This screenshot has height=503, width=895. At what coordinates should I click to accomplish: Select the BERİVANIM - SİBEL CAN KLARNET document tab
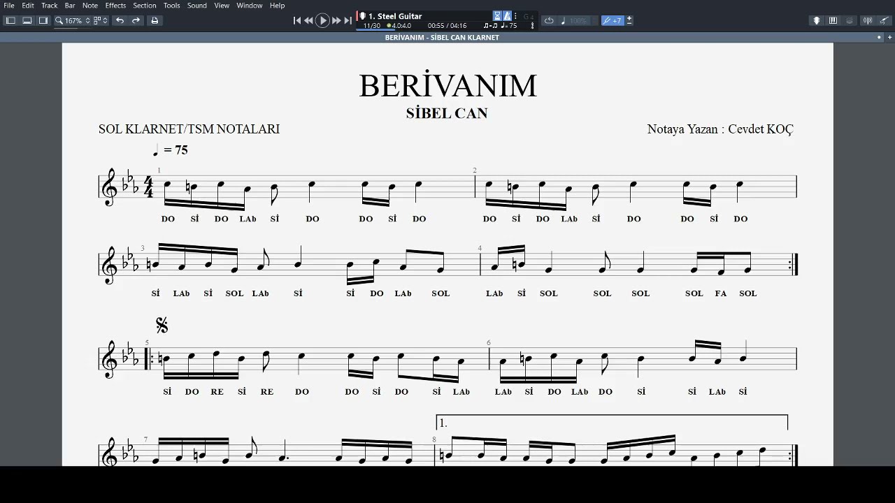pos(442,38)
